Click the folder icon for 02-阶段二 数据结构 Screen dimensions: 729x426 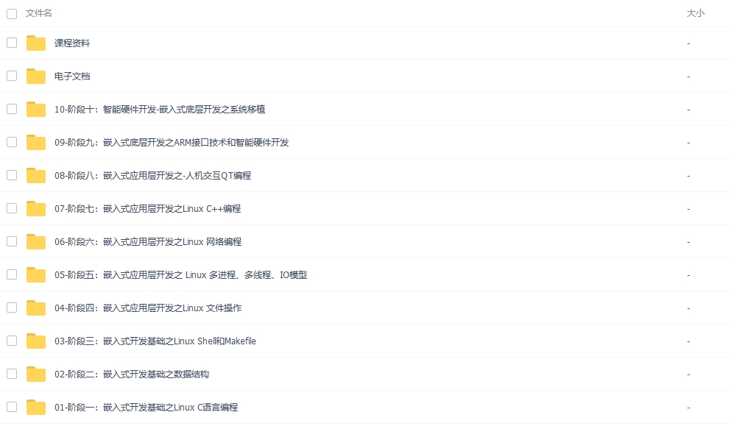36,374
